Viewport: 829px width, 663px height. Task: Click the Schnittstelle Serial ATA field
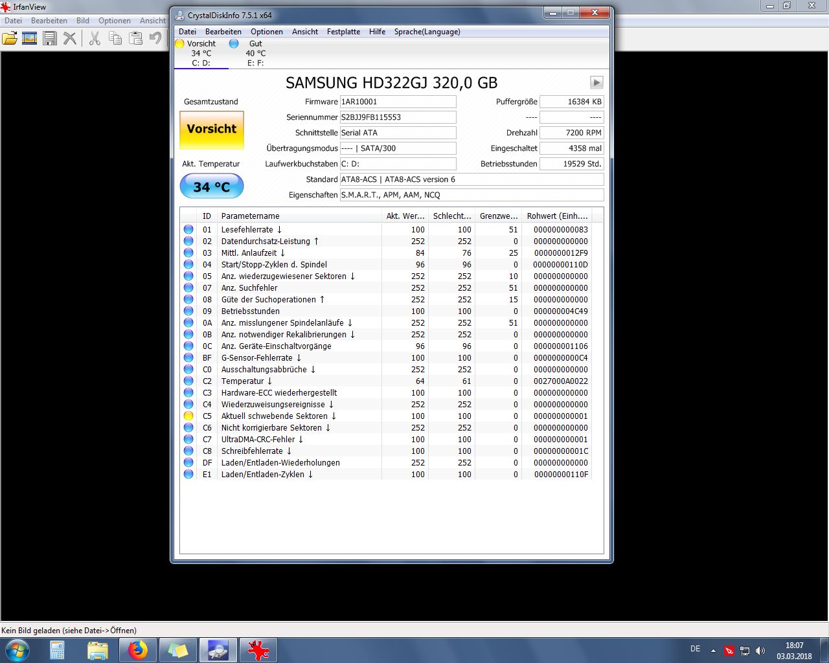(398, 133)
